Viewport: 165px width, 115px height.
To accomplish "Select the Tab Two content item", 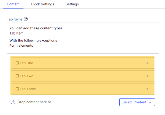I will point(83,76).
